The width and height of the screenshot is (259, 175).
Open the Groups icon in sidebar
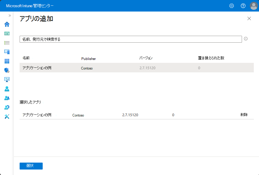[x=7, y=98]
